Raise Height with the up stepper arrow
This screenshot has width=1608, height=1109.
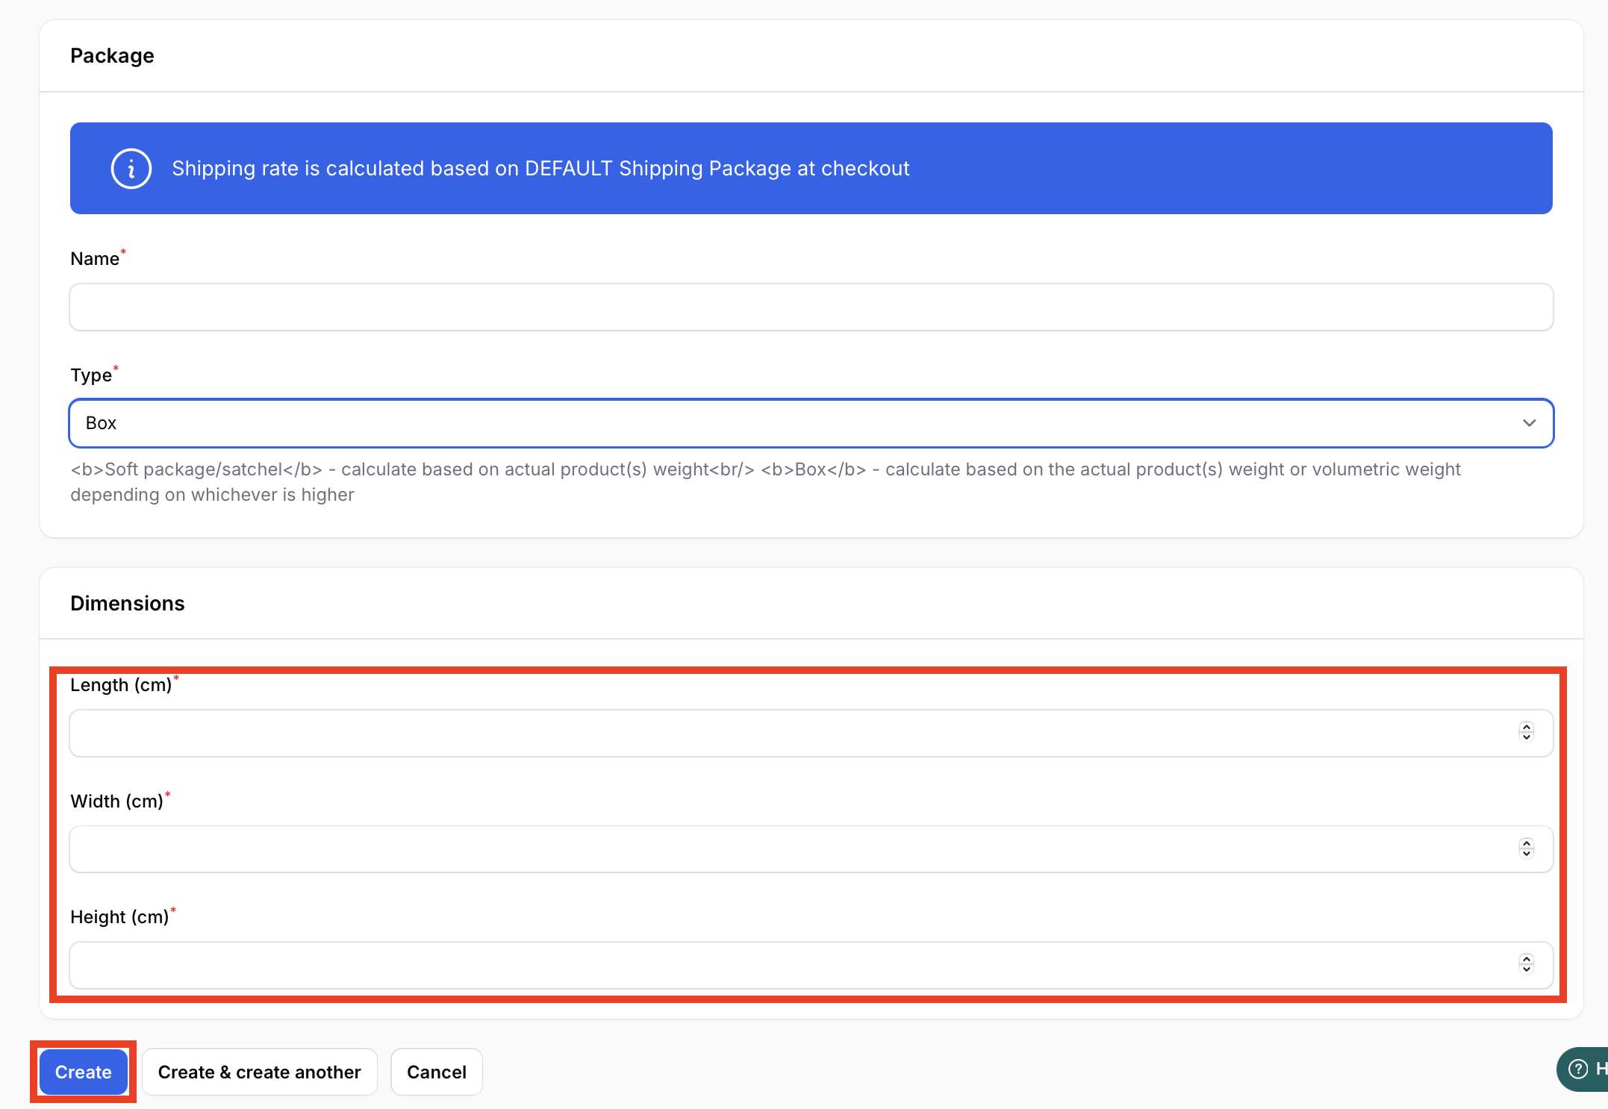coord(1527,959)
